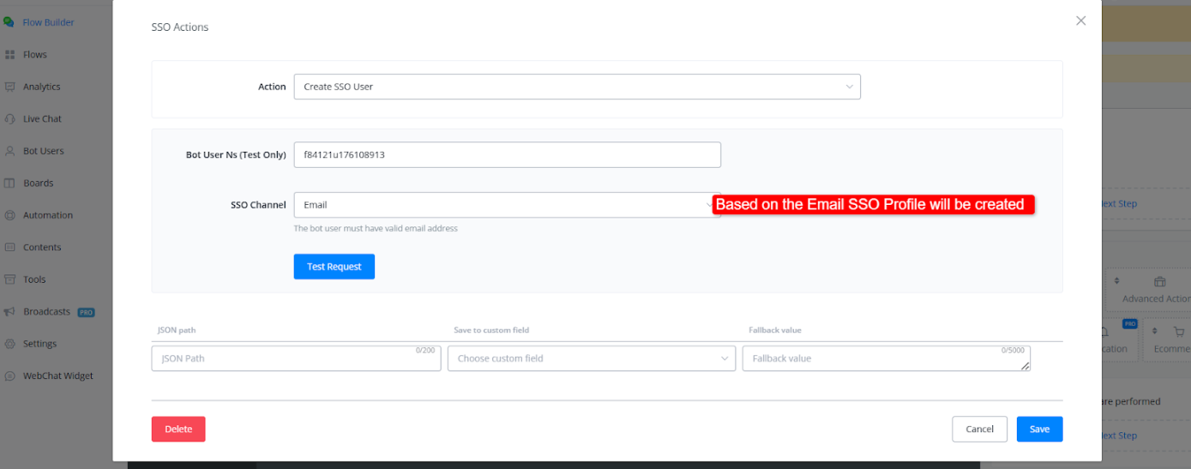Click into the Fallback value text area
1191x469 pixels.
click(x=885, y=358)
